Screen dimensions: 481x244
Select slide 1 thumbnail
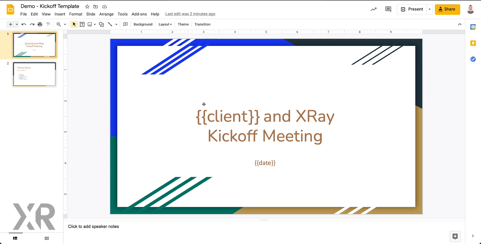tap(34, 45)
